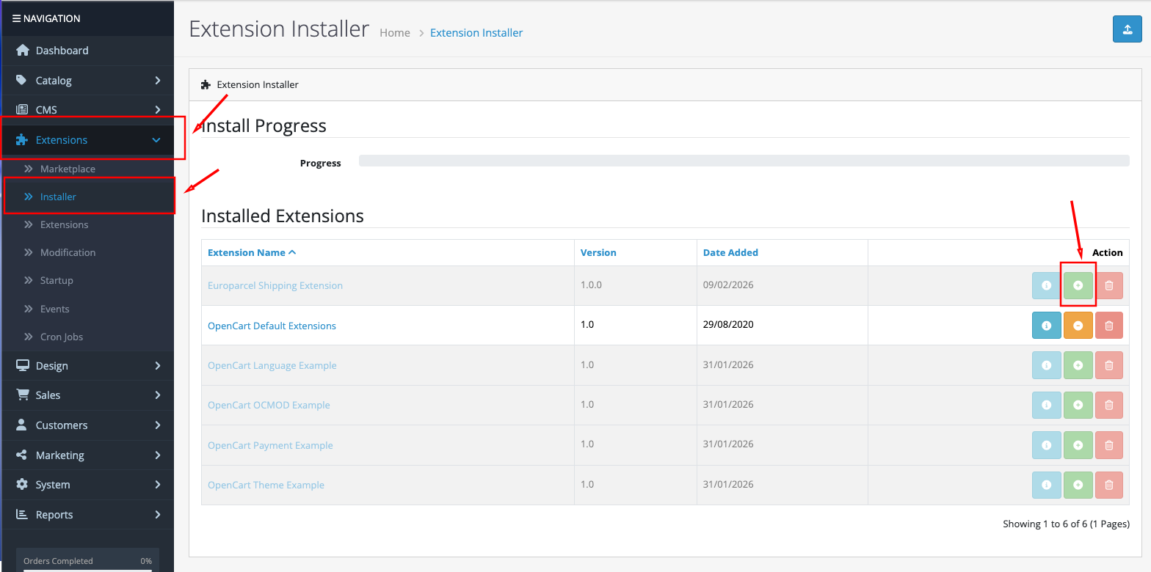Screen dimensions: 1151x572
Task: Show info for OpenCart Payment Example
Action: 1047,445
